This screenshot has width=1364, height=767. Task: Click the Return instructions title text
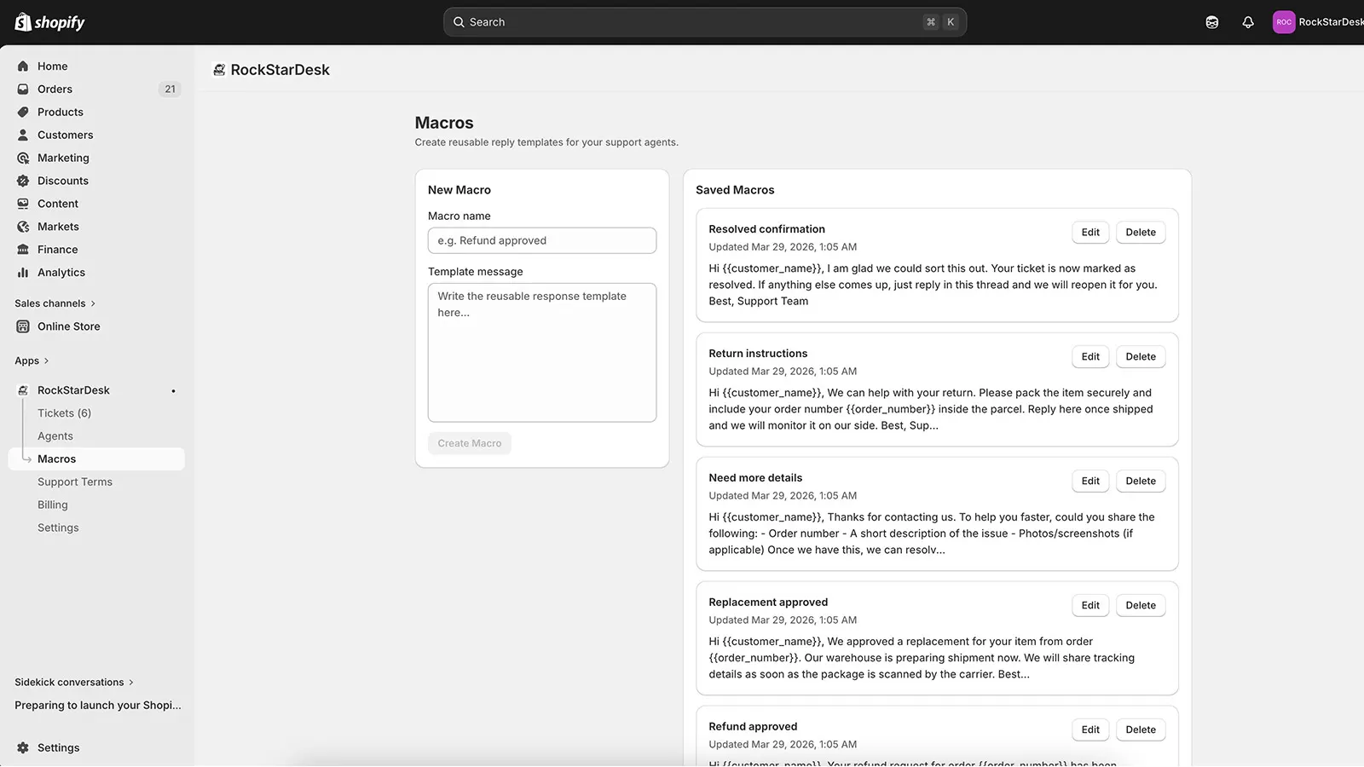(x=758, y=354)
